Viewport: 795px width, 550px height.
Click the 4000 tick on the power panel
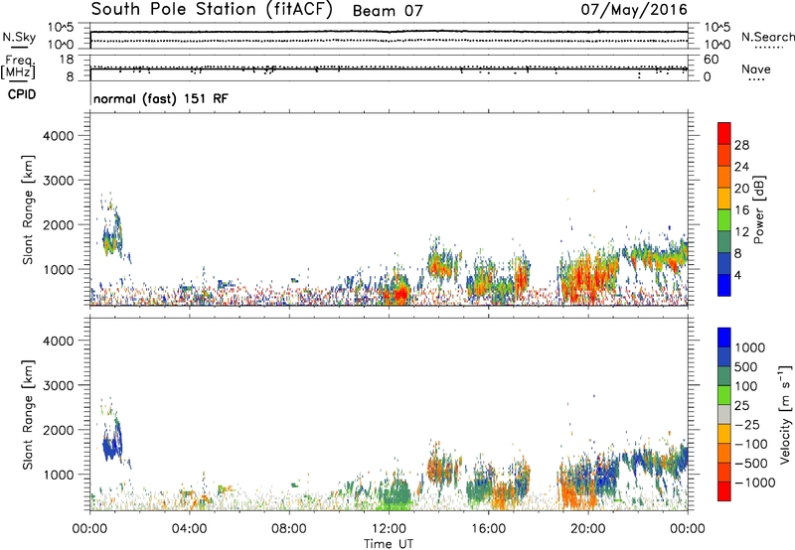[x=58, y=136]
